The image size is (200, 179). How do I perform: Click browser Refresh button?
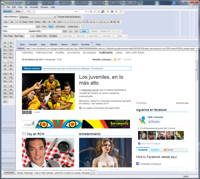[54, 44]
